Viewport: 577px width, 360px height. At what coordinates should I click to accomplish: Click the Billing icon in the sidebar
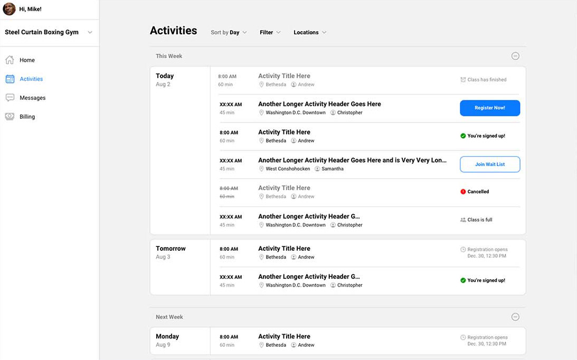point(9,116)
